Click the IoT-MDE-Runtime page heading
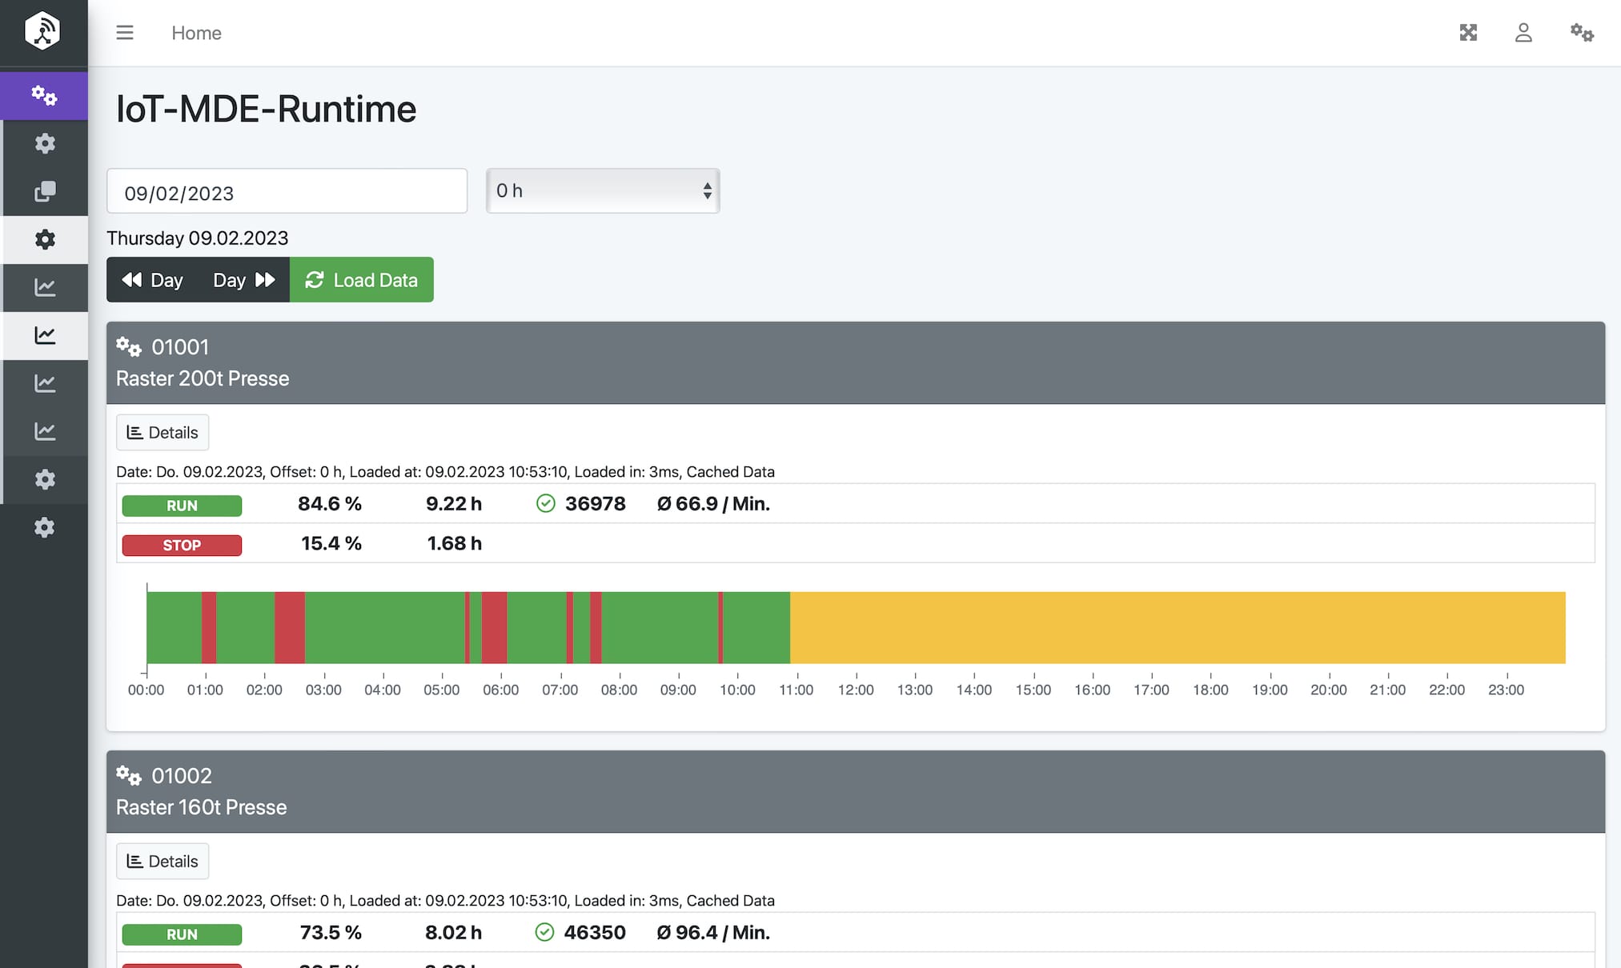 point(266,109)
